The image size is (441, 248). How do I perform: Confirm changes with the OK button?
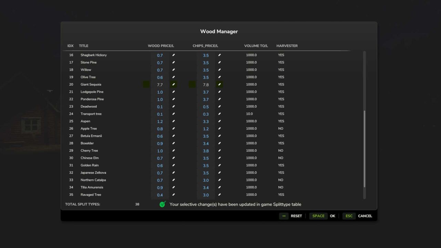click(332, 216)
